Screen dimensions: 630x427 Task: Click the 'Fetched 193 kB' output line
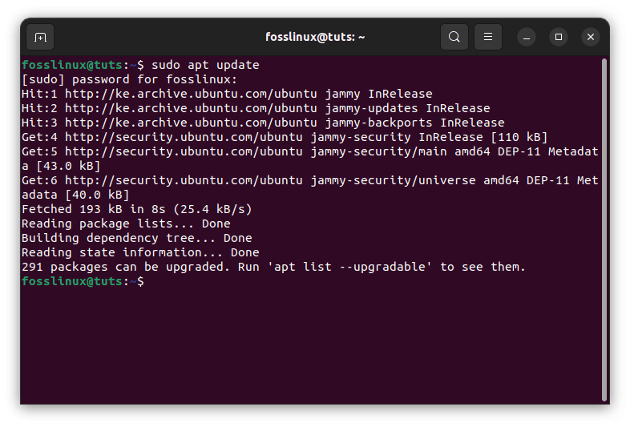click(x=136, y=209)
